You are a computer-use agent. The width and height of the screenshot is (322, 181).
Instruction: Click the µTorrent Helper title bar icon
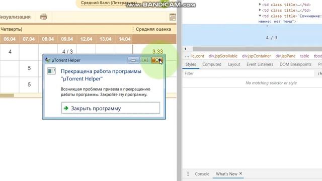(47, 60)
